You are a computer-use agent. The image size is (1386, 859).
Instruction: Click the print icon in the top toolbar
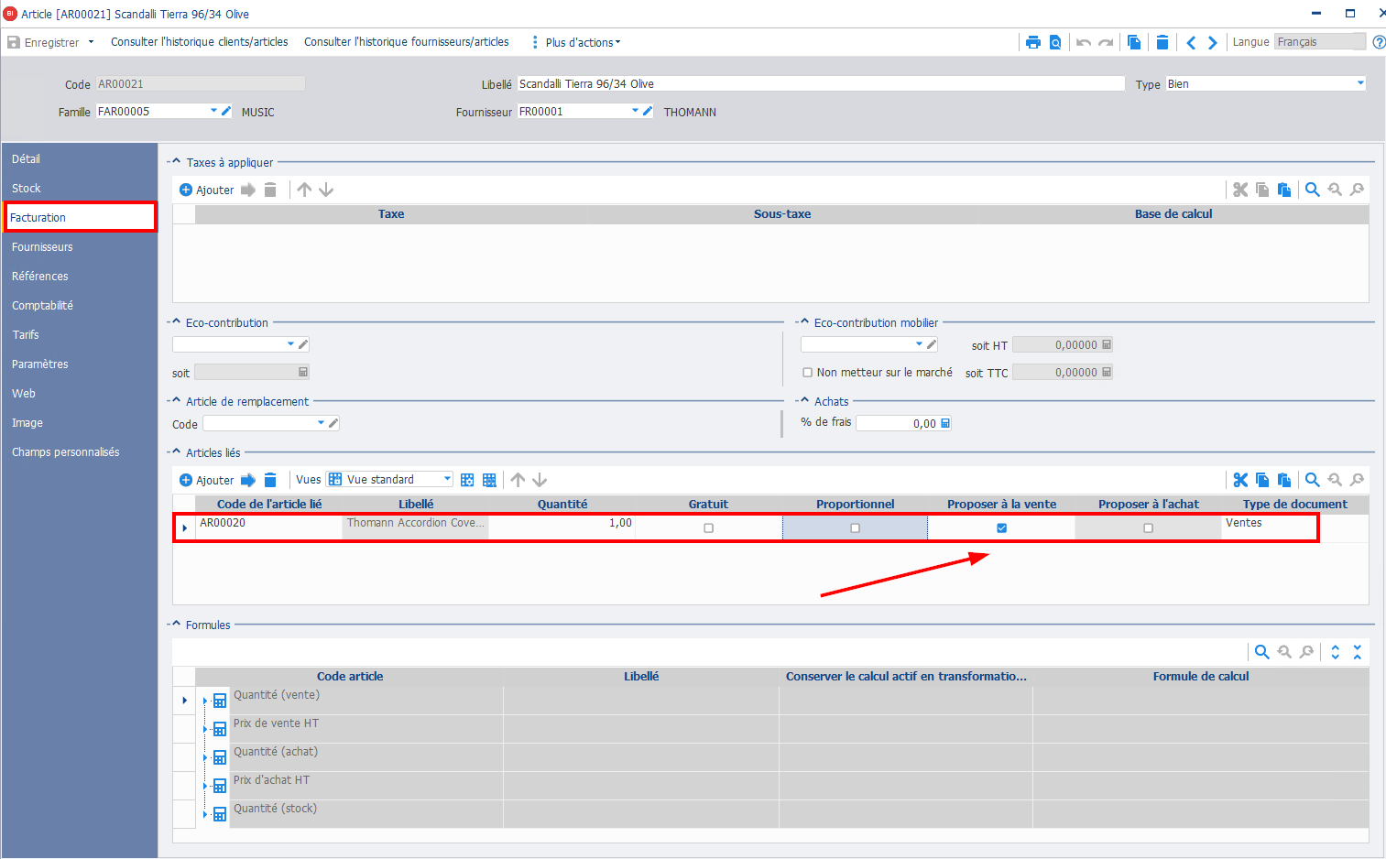click(1033, 42)
